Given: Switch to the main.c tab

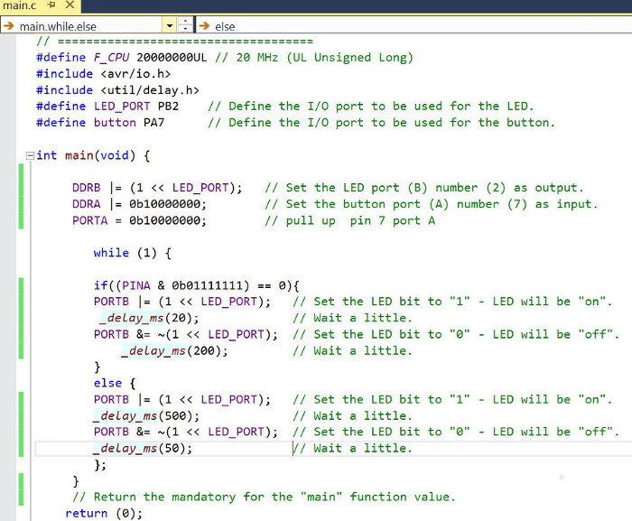Looking at the screenshot, I should tap(19, 5).
